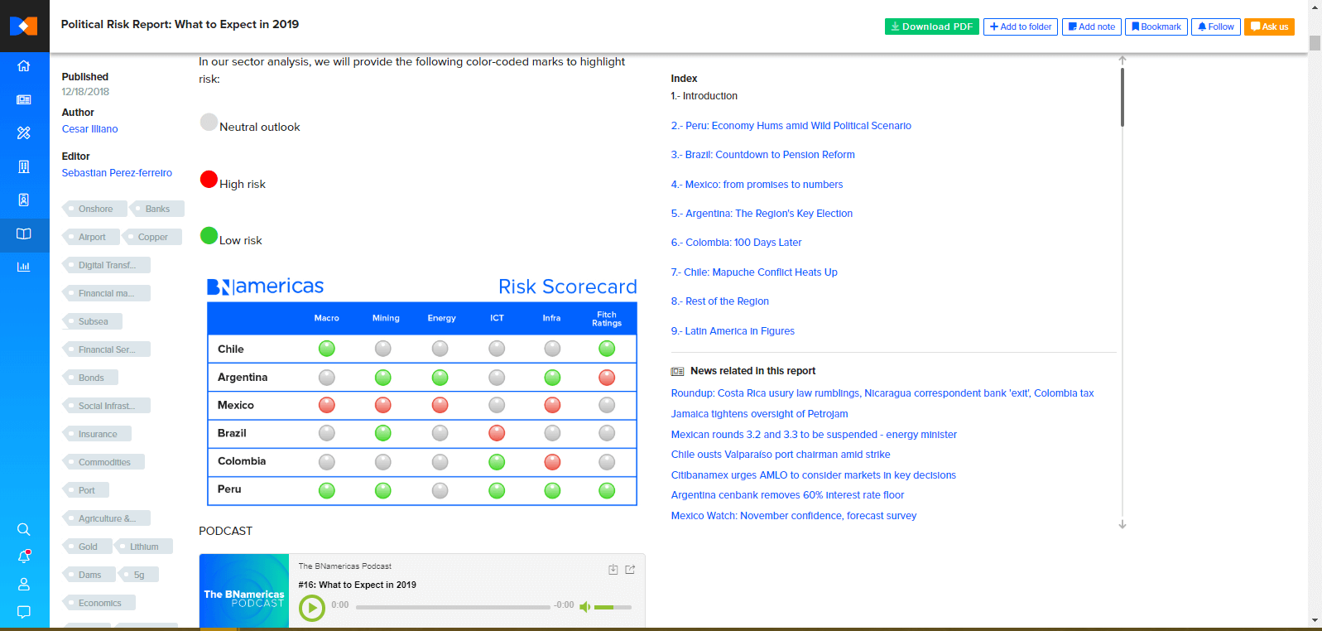Open the chat message icon in the sidebar

point(24,612)
